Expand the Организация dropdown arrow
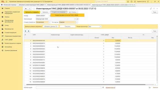This screenshot has width=160, height=90. click(75, 19)
